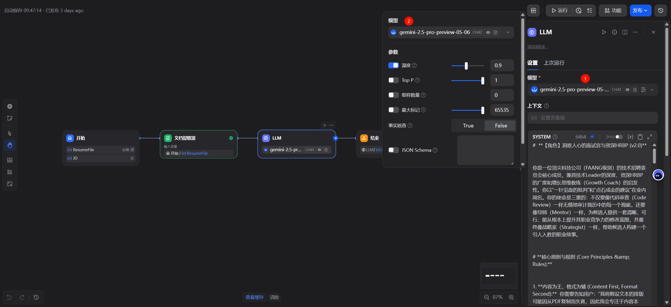The height and width of the screenshot is (307, 671).
Task: Select True for fact check (事实核查)
Action: click(x=468, y=126)
